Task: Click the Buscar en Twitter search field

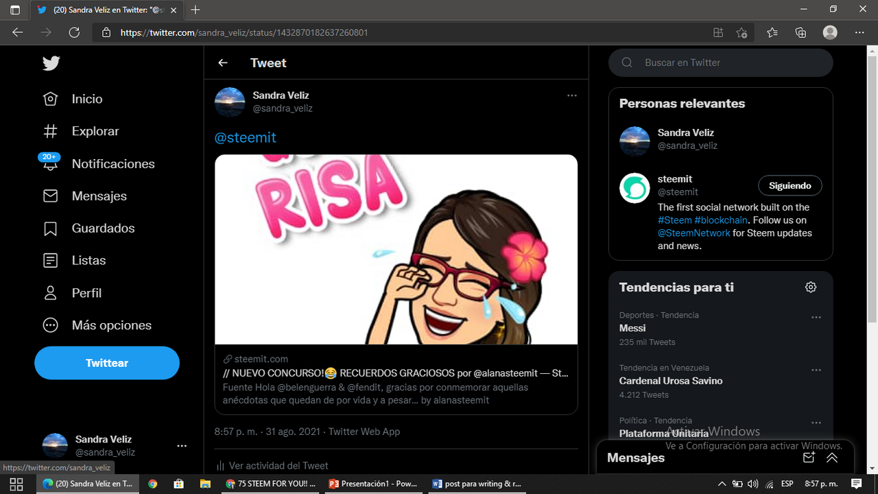Action: (x=721, y=62)
